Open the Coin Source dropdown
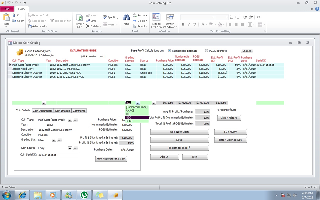 click(70, 148)
